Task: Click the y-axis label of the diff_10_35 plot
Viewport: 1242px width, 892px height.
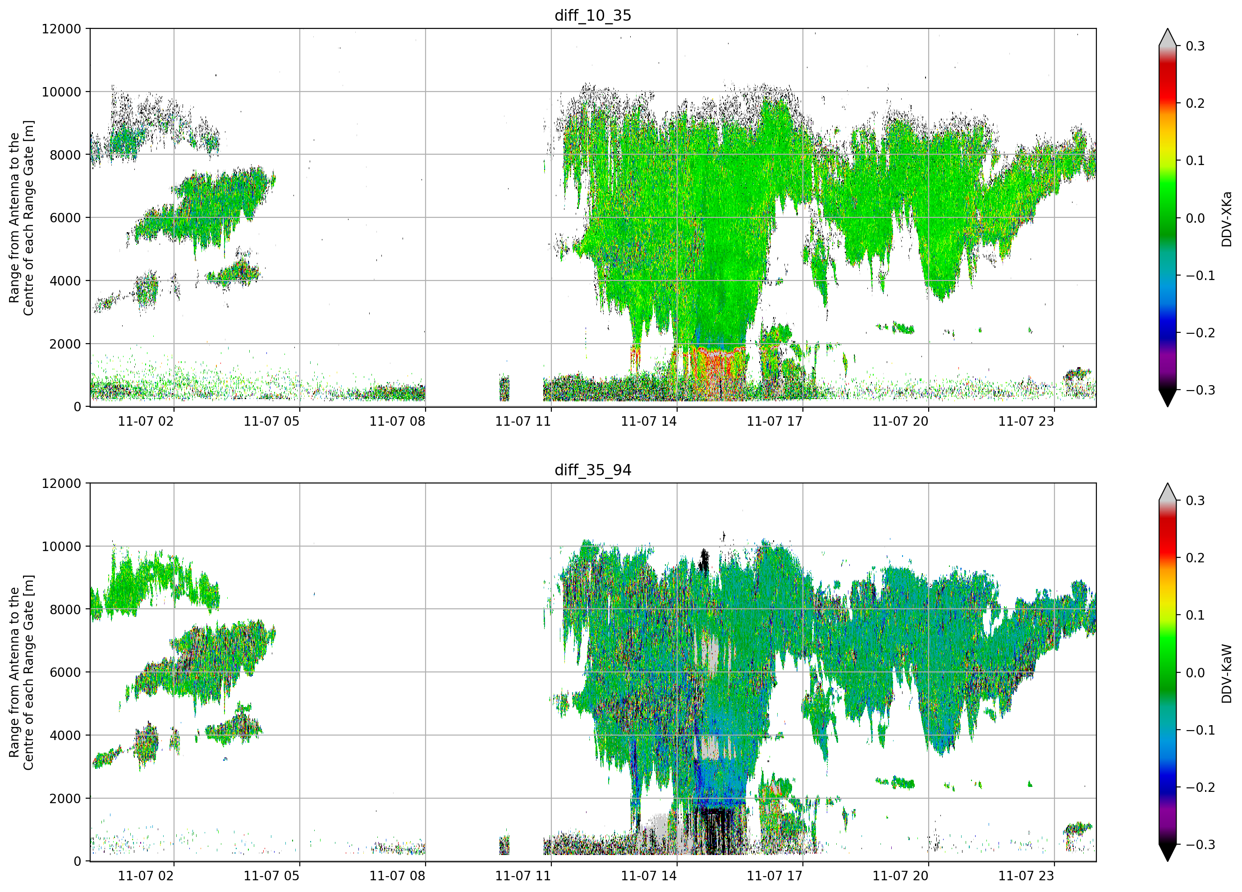Action: [21, 217]
